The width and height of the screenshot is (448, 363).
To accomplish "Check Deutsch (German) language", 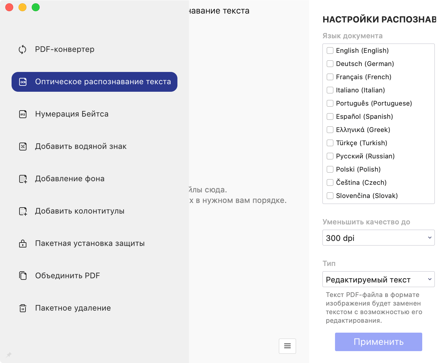I will coord(330,64).
